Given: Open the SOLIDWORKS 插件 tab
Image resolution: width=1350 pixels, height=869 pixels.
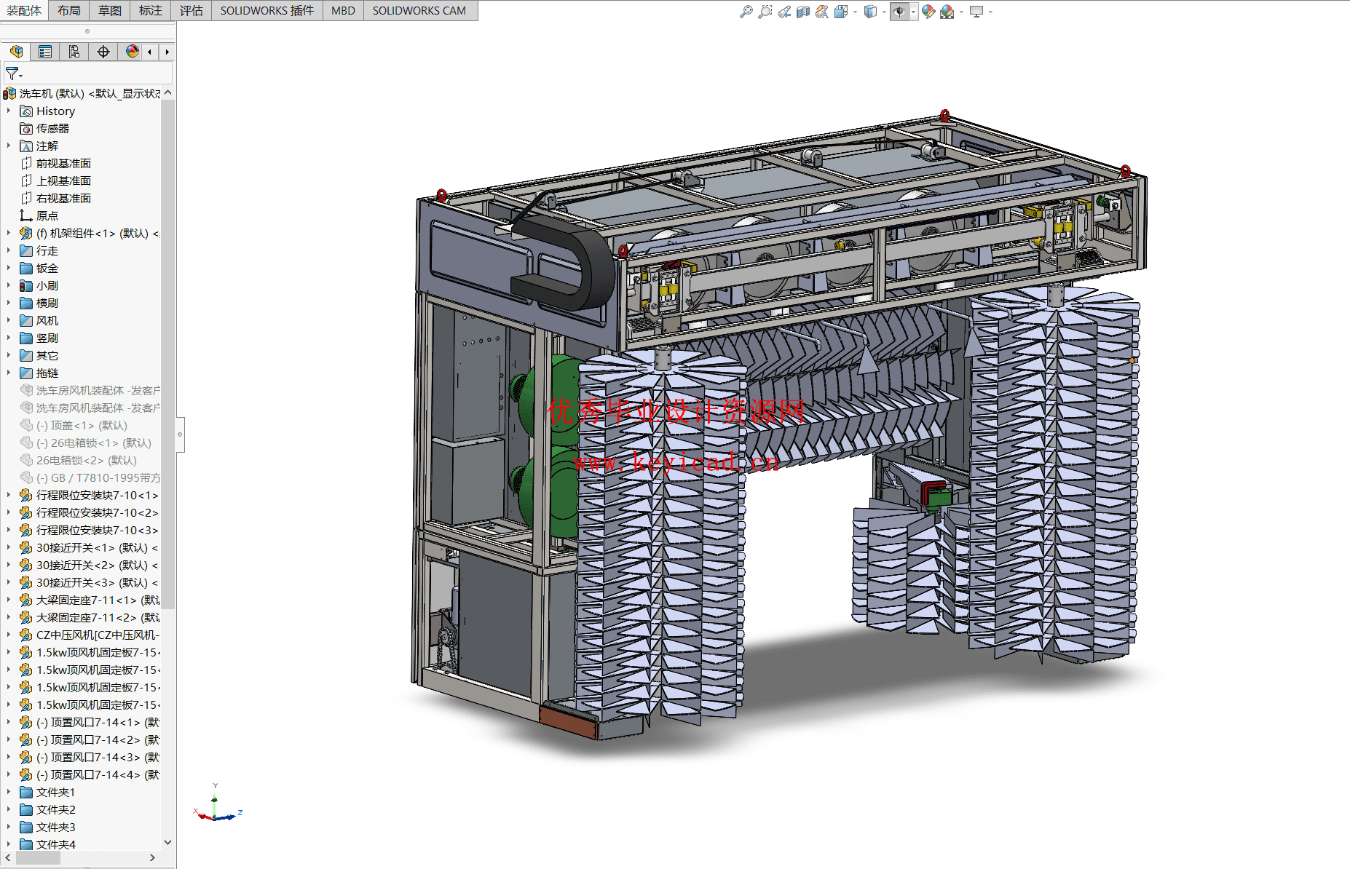Looking at the screenshot, I should 267,10.
